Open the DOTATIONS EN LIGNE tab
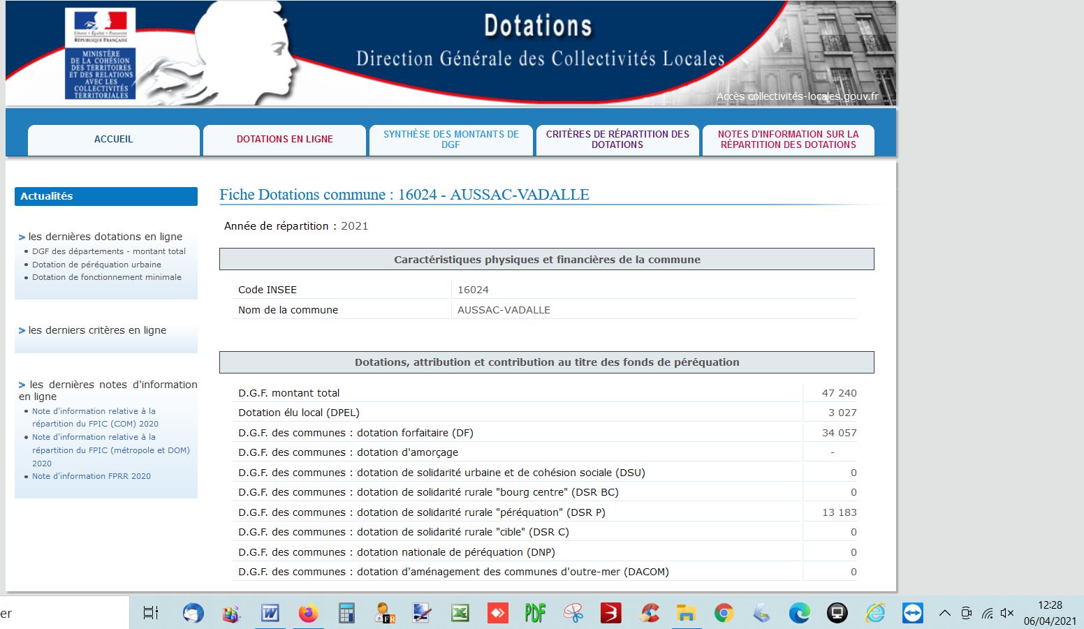 pyautogui.click(x=284, y=140)
